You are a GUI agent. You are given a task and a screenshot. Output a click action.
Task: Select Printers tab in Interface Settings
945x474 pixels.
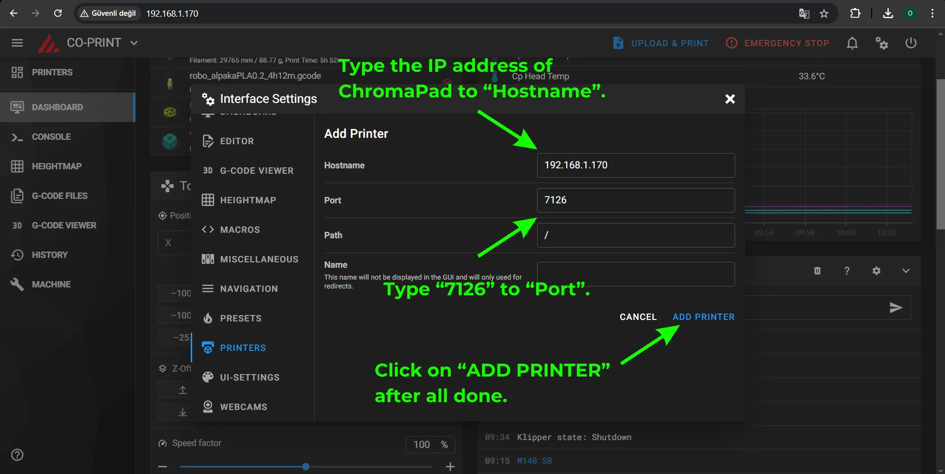252,348
